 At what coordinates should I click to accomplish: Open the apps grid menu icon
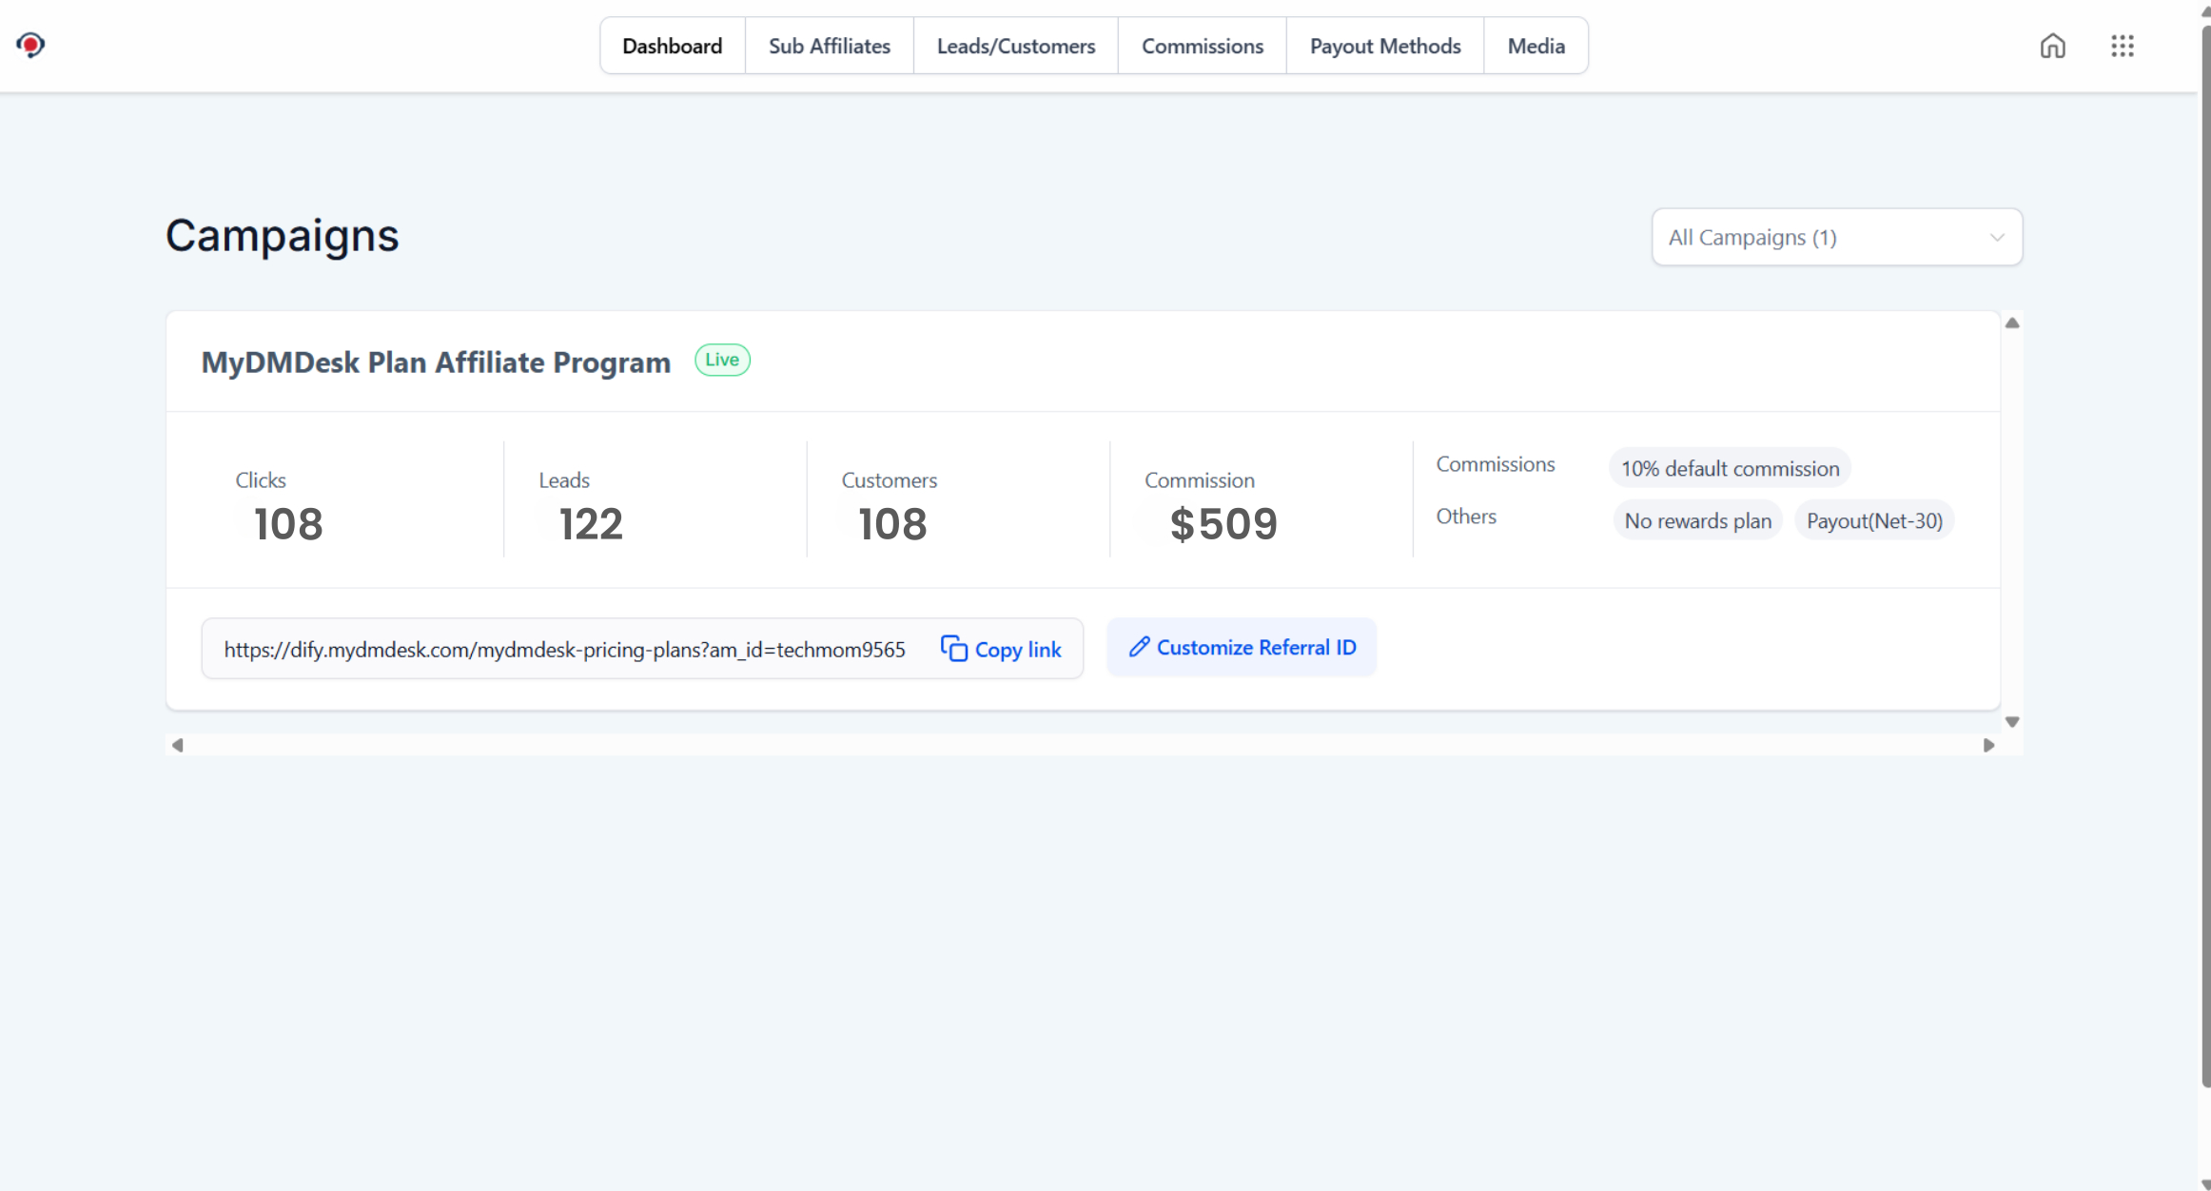2122,46
